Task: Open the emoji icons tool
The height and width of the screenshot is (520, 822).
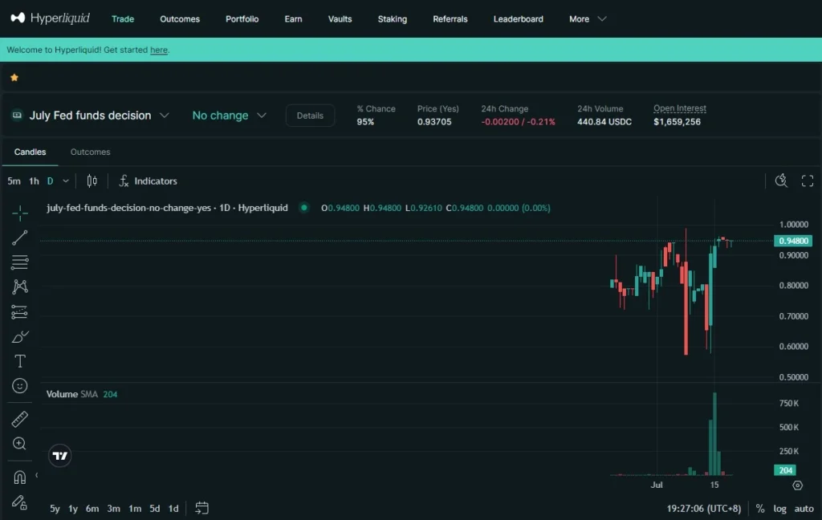Action: coord(20,386)
